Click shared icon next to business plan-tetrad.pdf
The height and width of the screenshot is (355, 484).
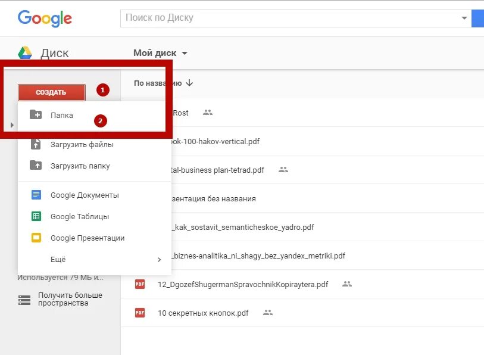coord(283,170)
